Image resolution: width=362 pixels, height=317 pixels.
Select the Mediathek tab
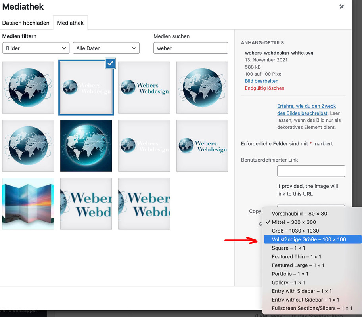click(x=71, y=23)
